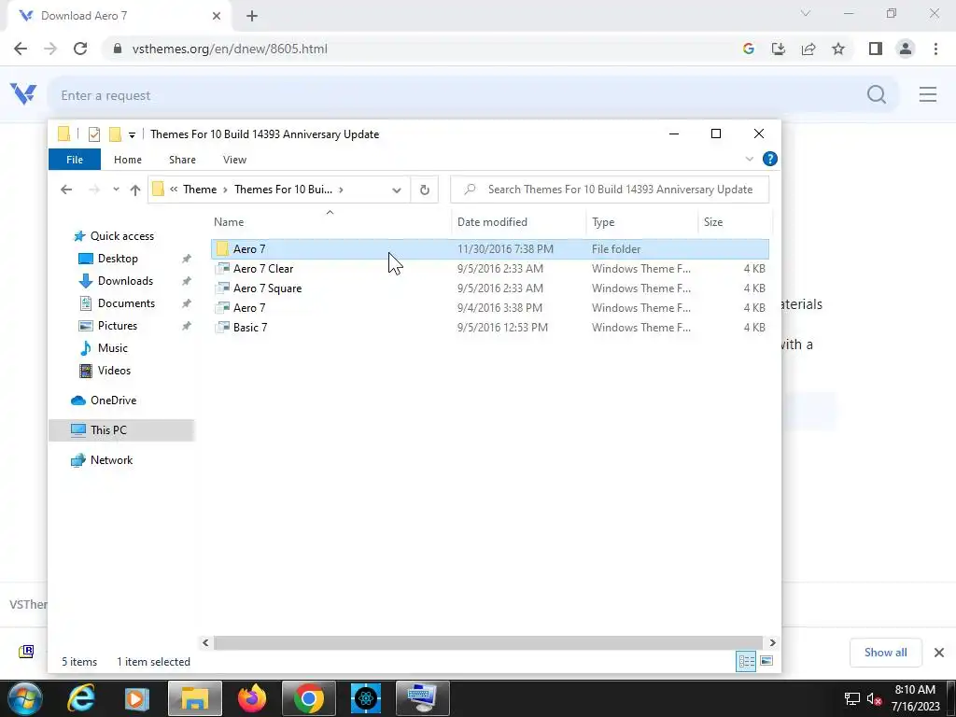This screenshot has width=956, height=717.
Task: Click the Chrome address bar URL
Action: click(230, 49)
